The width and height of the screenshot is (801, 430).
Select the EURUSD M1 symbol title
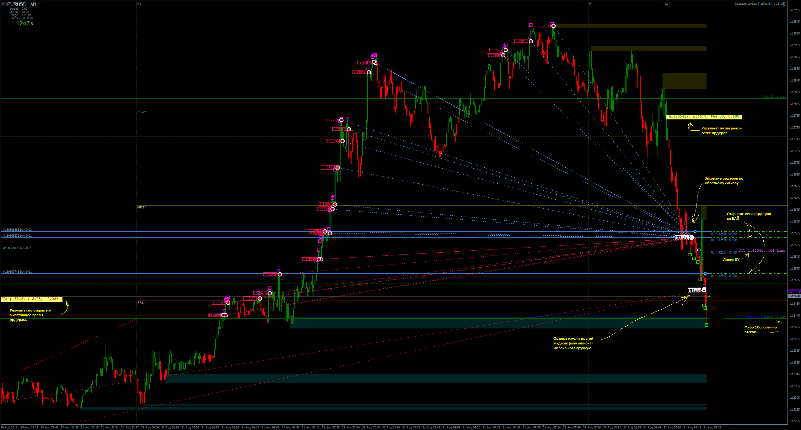[22, 4]
